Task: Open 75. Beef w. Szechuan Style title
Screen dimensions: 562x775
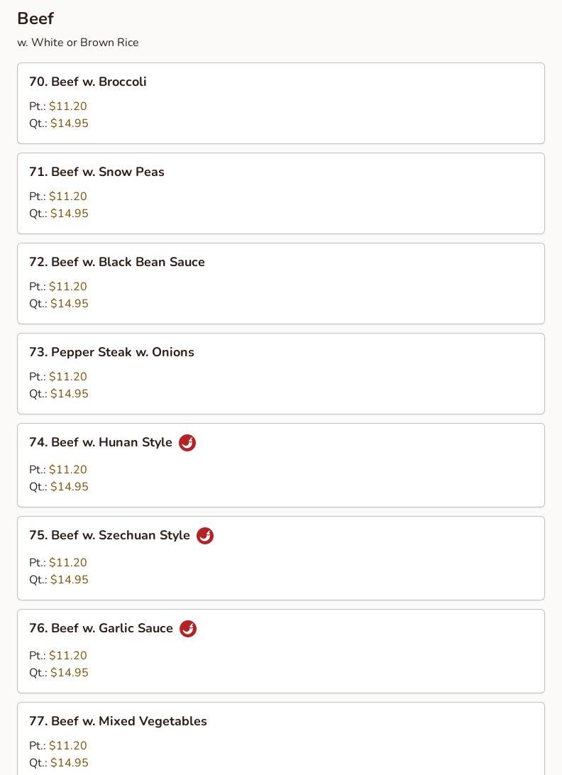Action: [110, 535]
